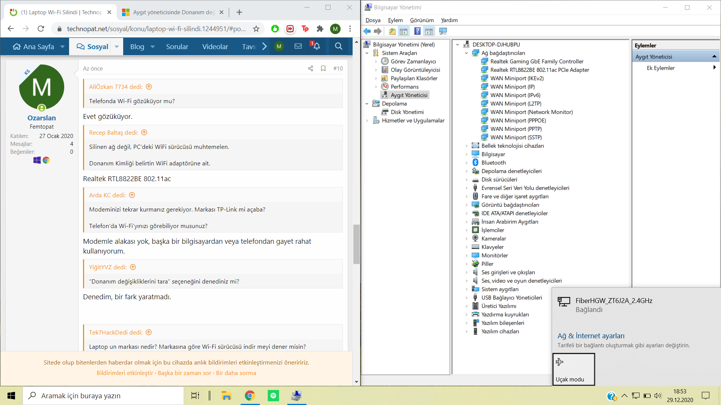Open Ağ & İnternet ayarları link
The height and width of the screenshot is (405, 721).
click(x=591, y=336)
